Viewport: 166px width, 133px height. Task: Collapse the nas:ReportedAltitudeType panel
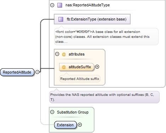[x=52, y=5]
